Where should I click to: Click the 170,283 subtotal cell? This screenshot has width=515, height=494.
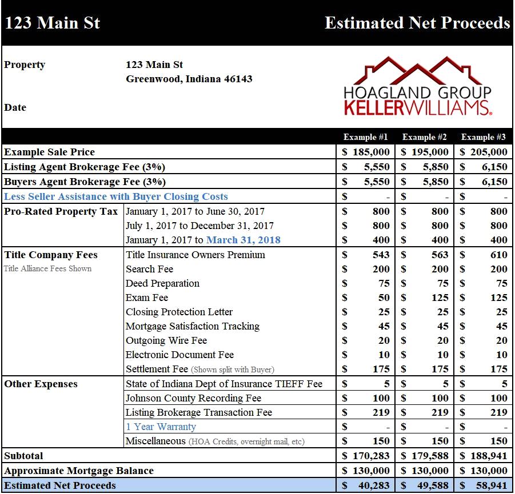click(366, 456)
